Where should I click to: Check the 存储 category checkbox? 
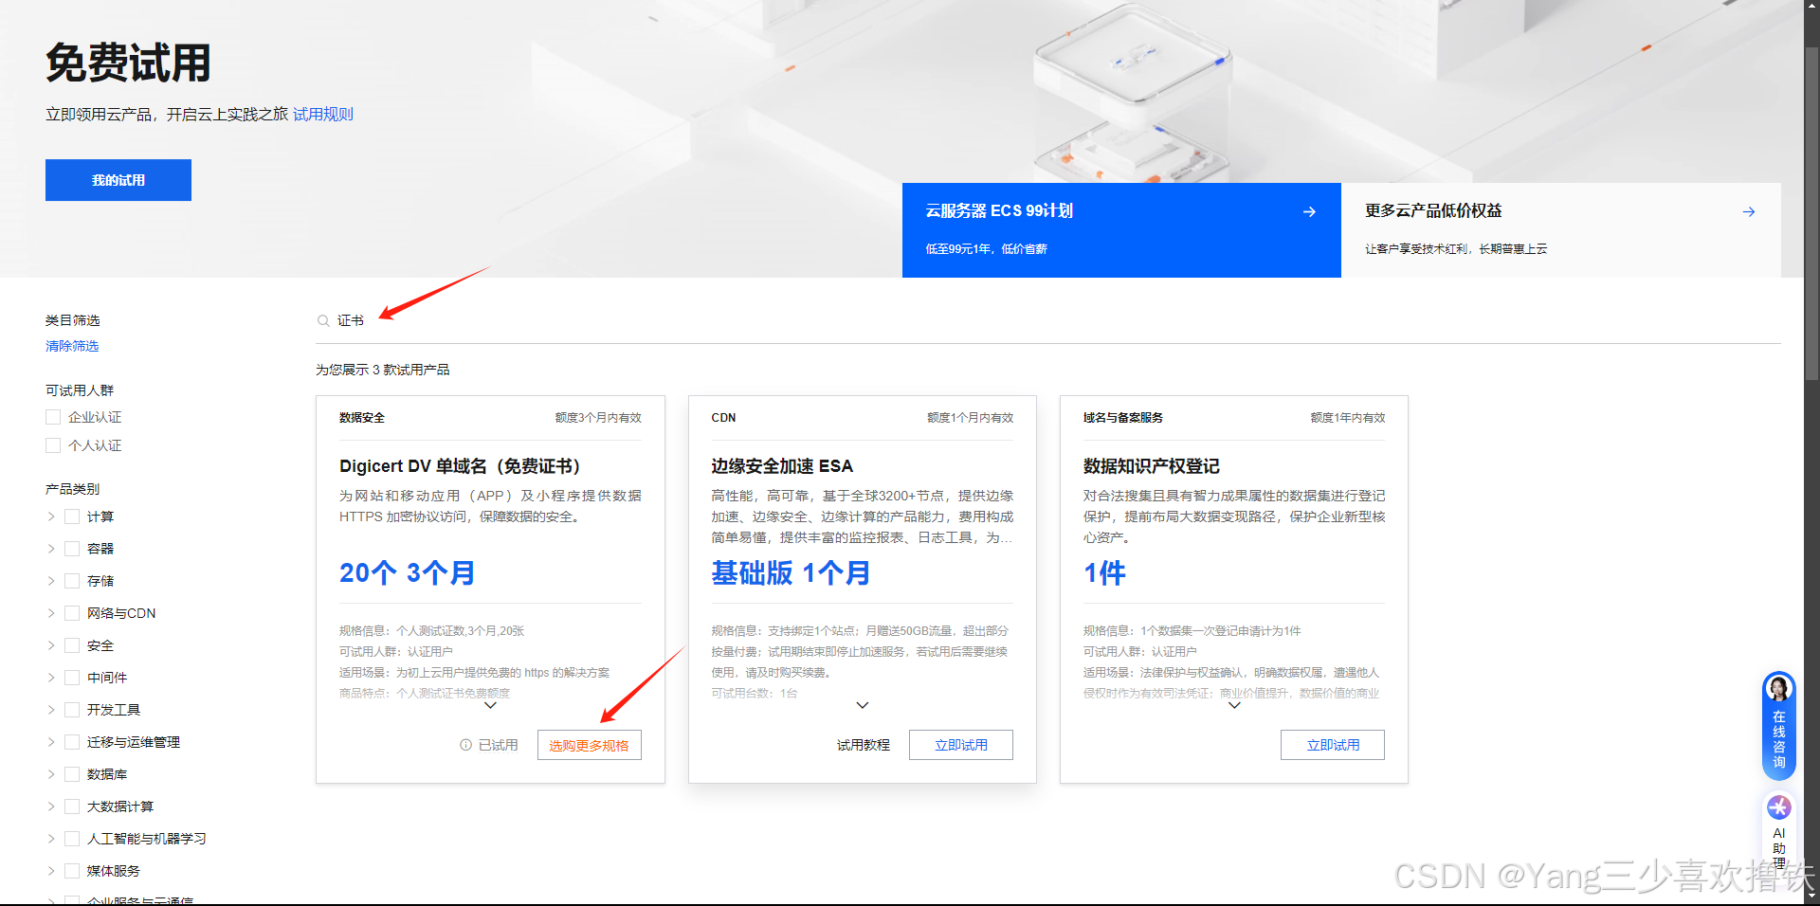coord(72,581)
